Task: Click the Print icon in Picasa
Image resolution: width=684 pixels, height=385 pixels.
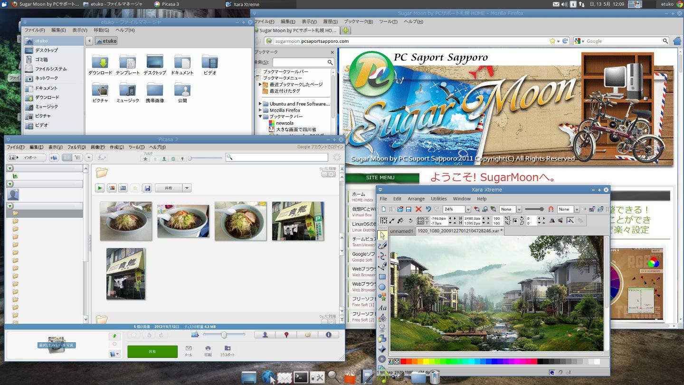Action: point(208,348)
